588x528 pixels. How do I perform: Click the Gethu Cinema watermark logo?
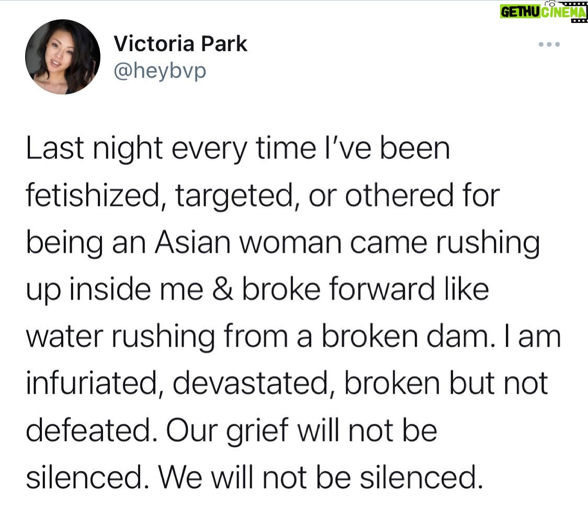tap(542, 12)
